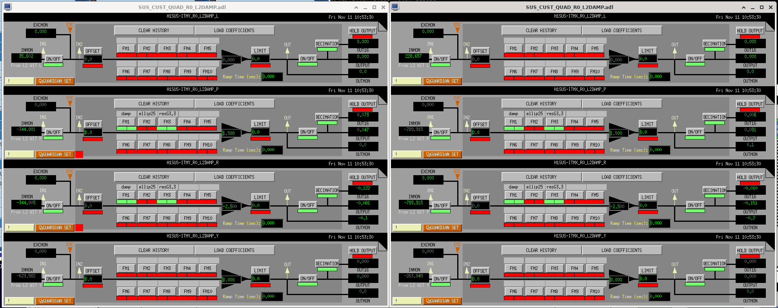The image size is (778, 308).
Task: Click the Ramp Time field in ITMY_R0_L2DAMP_R
Action: coord(272,223)
